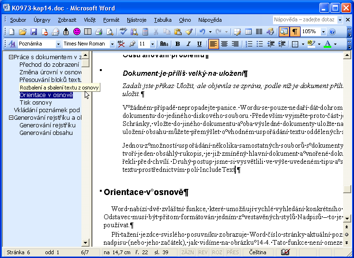Jump to Generování rejstříku heading
Image resolution: width=354 pixels, height=258 pixels.
(47, 125)
